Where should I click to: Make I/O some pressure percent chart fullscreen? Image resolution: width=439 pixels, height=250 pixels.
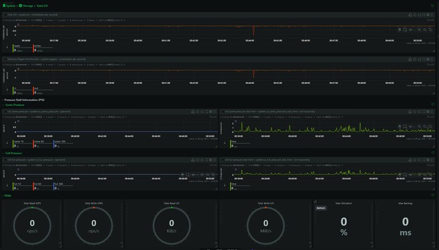pyautogui.click(x=206, y=112)
